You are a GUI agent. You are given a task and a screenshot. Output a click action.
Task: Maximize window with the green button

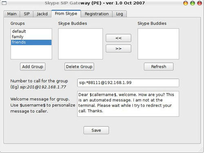click(193, 3)
